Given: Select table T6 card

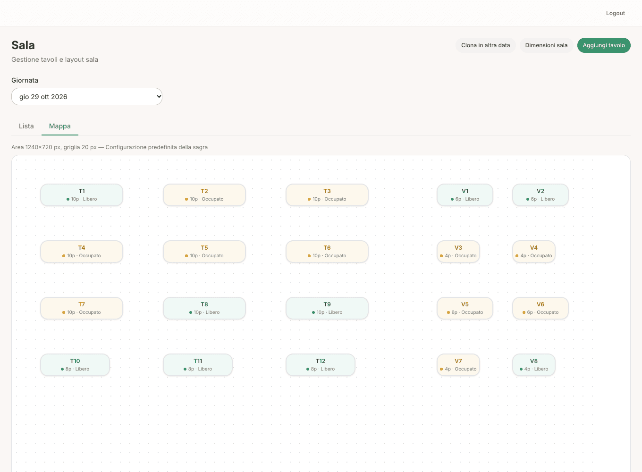Looking at the screenshot, I should coord(327,252).
